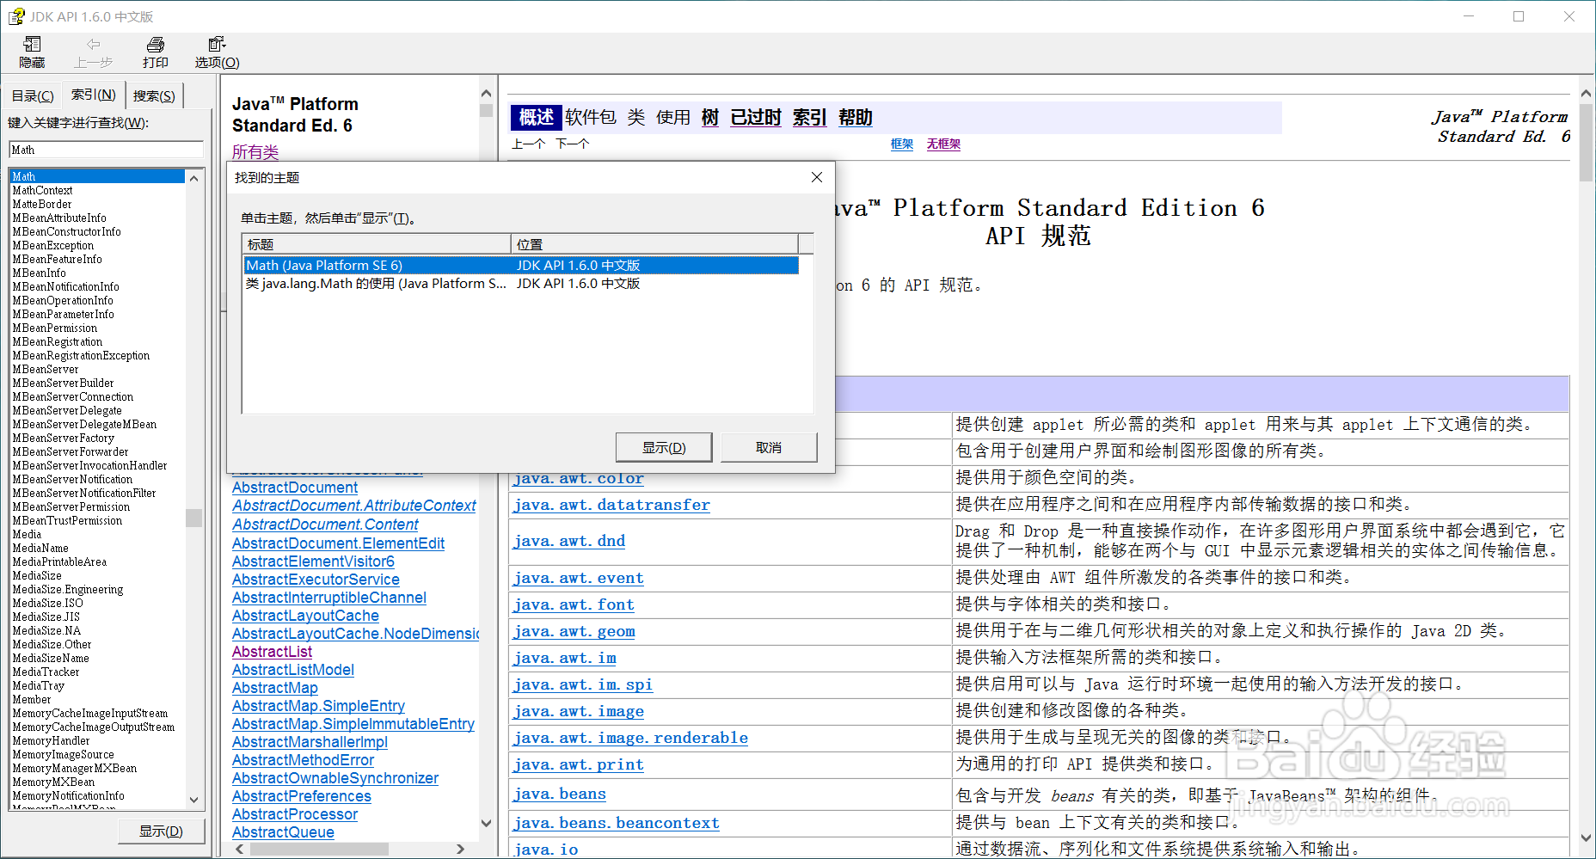Image resolution: width=1596 pixels, height=859 pixels.
Task: Open the 概述 navigation item
Action: [x=535, y=117]
